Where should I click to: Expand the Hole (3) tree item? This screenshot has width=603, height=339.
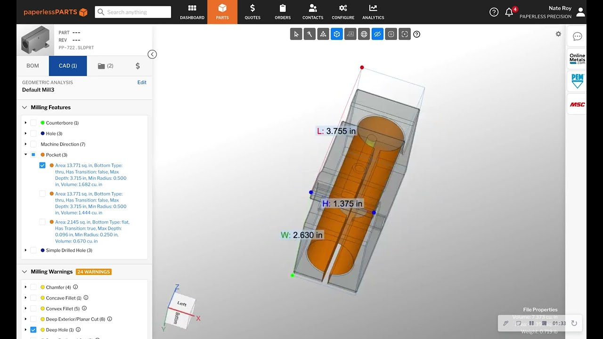click(26, 134)
